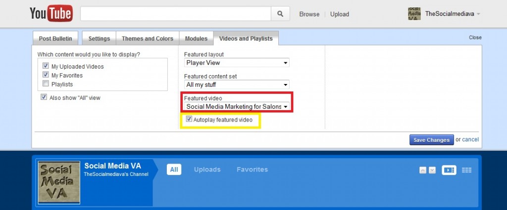Switch to the Settings tab
The image size is (507, 210).
pos(99,39)
